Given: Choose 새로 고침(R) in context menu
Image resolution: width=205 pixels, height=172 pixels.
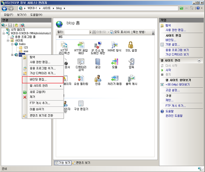Looking at the screenshot, I should pyautogui.click(x=43, y=92).
